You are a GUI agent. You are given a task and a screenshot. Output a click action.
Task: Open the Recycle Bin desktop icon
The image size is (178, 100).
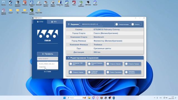(x=4, y=3)
